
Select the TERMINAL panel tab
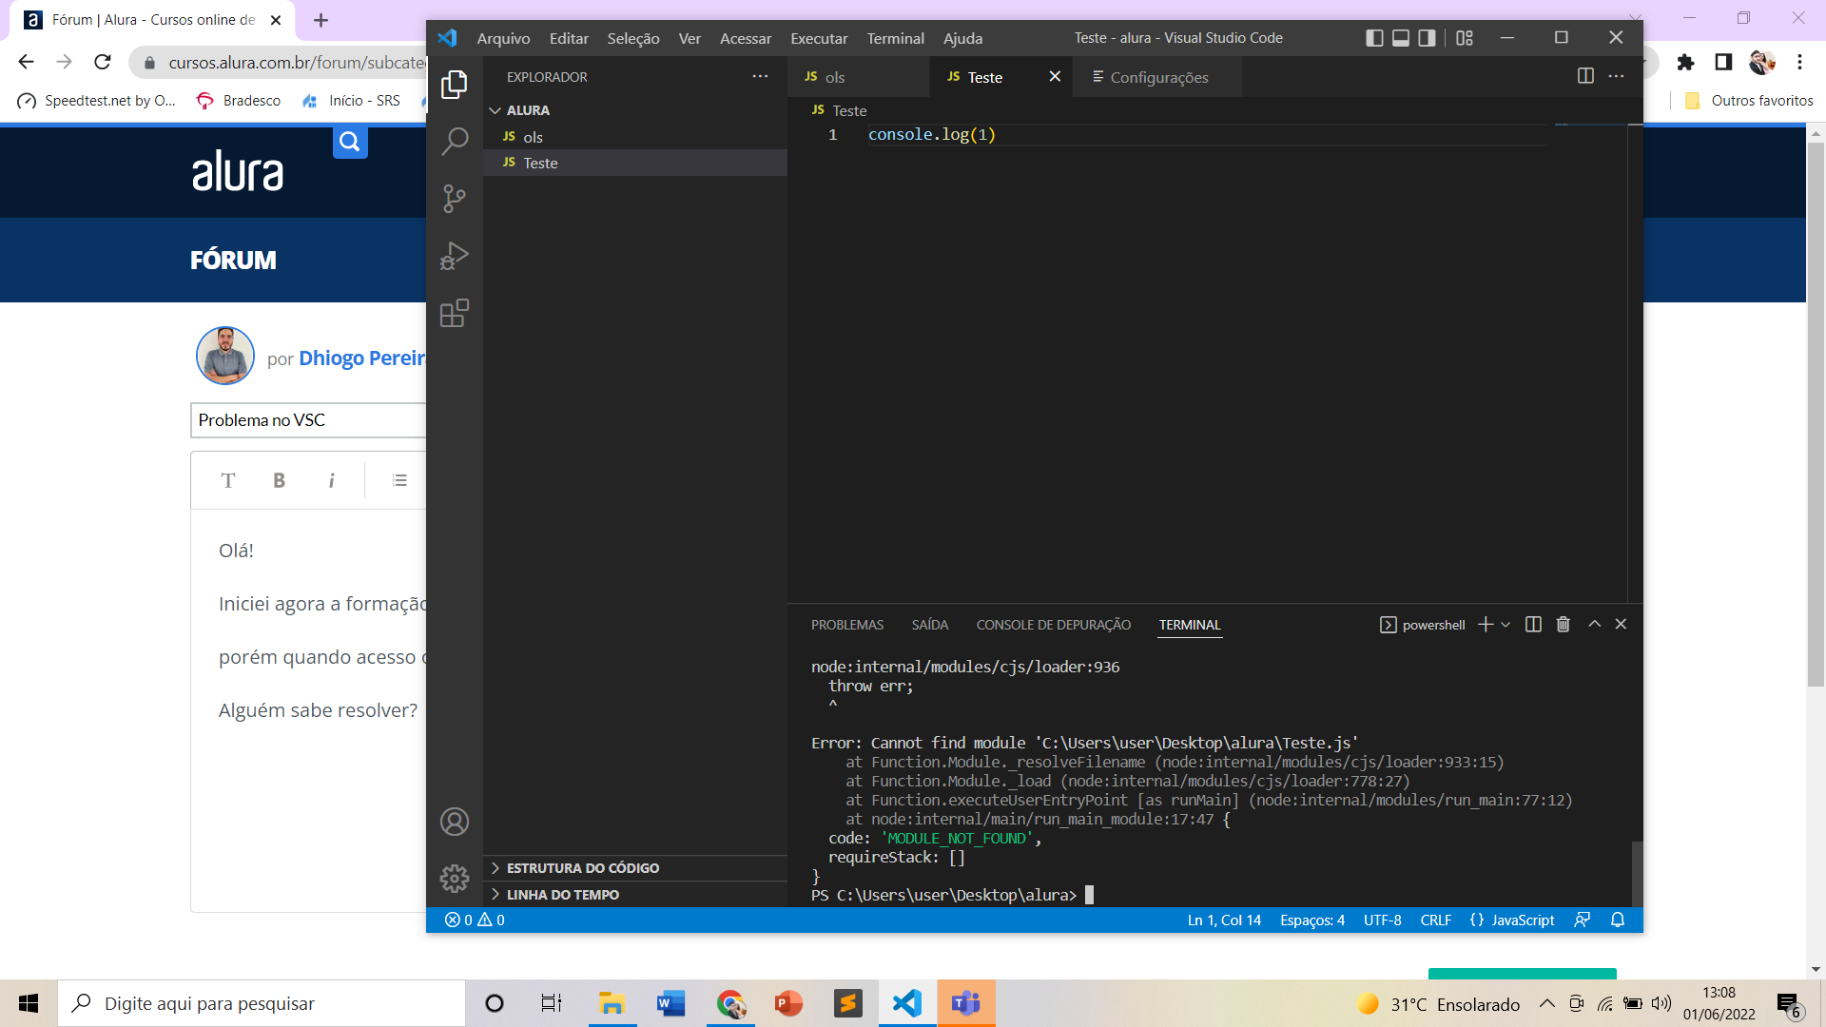click(x=1190, y=625)
